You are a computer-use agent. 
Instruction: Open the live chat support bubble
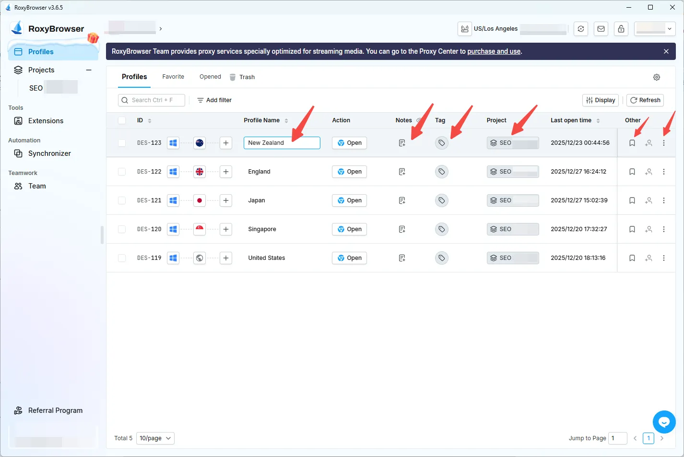tap(664, 422)
